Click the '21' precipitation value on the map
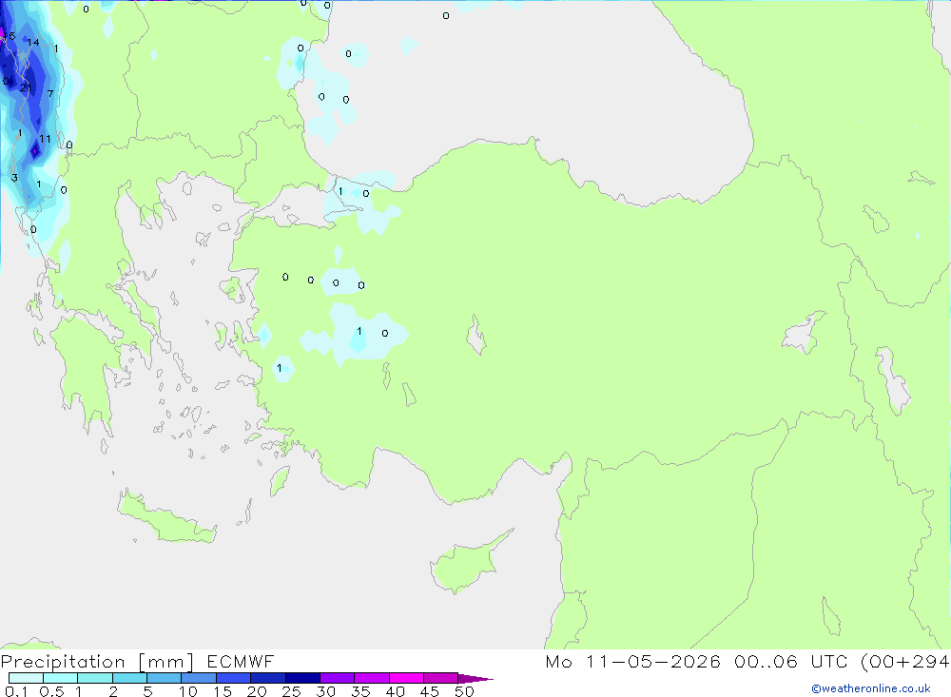The height and width of the screenshot is (697, 951). [x=26, y=88]
